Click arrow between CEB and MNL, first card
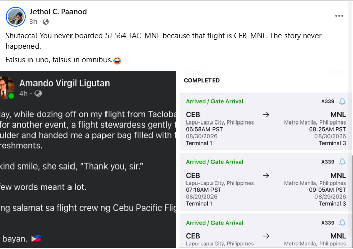The width and height of the screenshot is (353, 249). click(266, 115)
